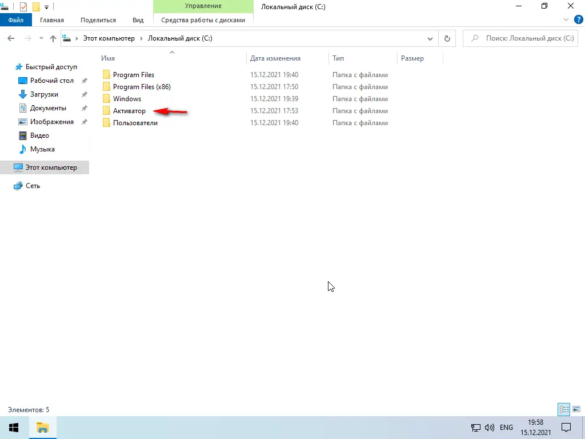Select the Program Files folder icon
The height and width of the screenshot is (439, 585).
click(x=106, y=75)
